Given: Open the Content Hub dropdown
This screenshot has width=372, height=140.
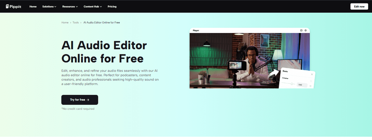Looking at the screenshot, I should point(92,6).
